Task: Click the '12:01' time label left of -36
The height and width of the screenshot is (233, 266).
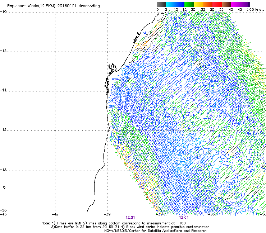Action: click(x=130, y=218)
